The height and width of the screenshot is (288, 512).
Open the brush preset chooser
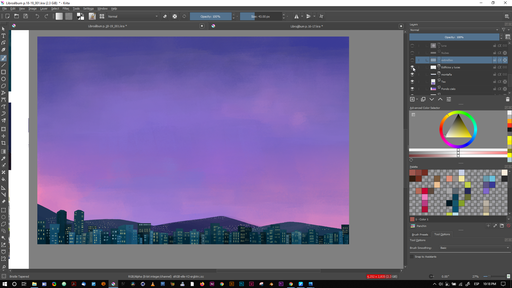102,16
